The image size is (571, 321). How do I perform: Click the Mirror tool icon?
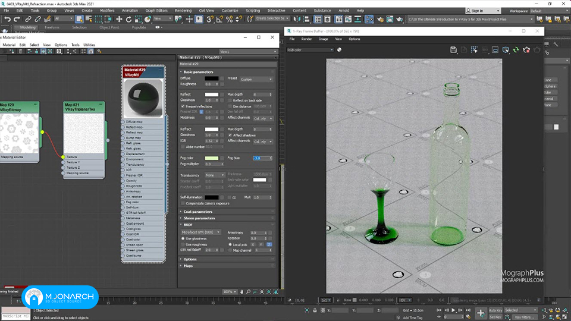tap(297, 19)
